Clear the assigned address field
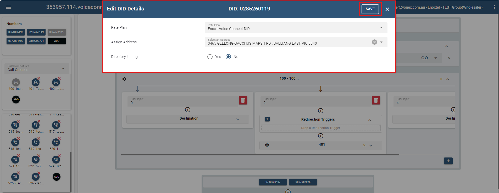 tap(374, 42)
